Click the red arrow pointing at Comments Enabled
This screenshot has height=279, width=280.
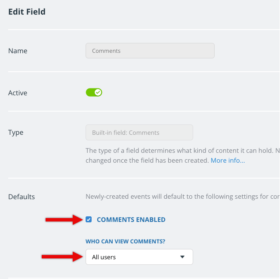tap(64, 219)
